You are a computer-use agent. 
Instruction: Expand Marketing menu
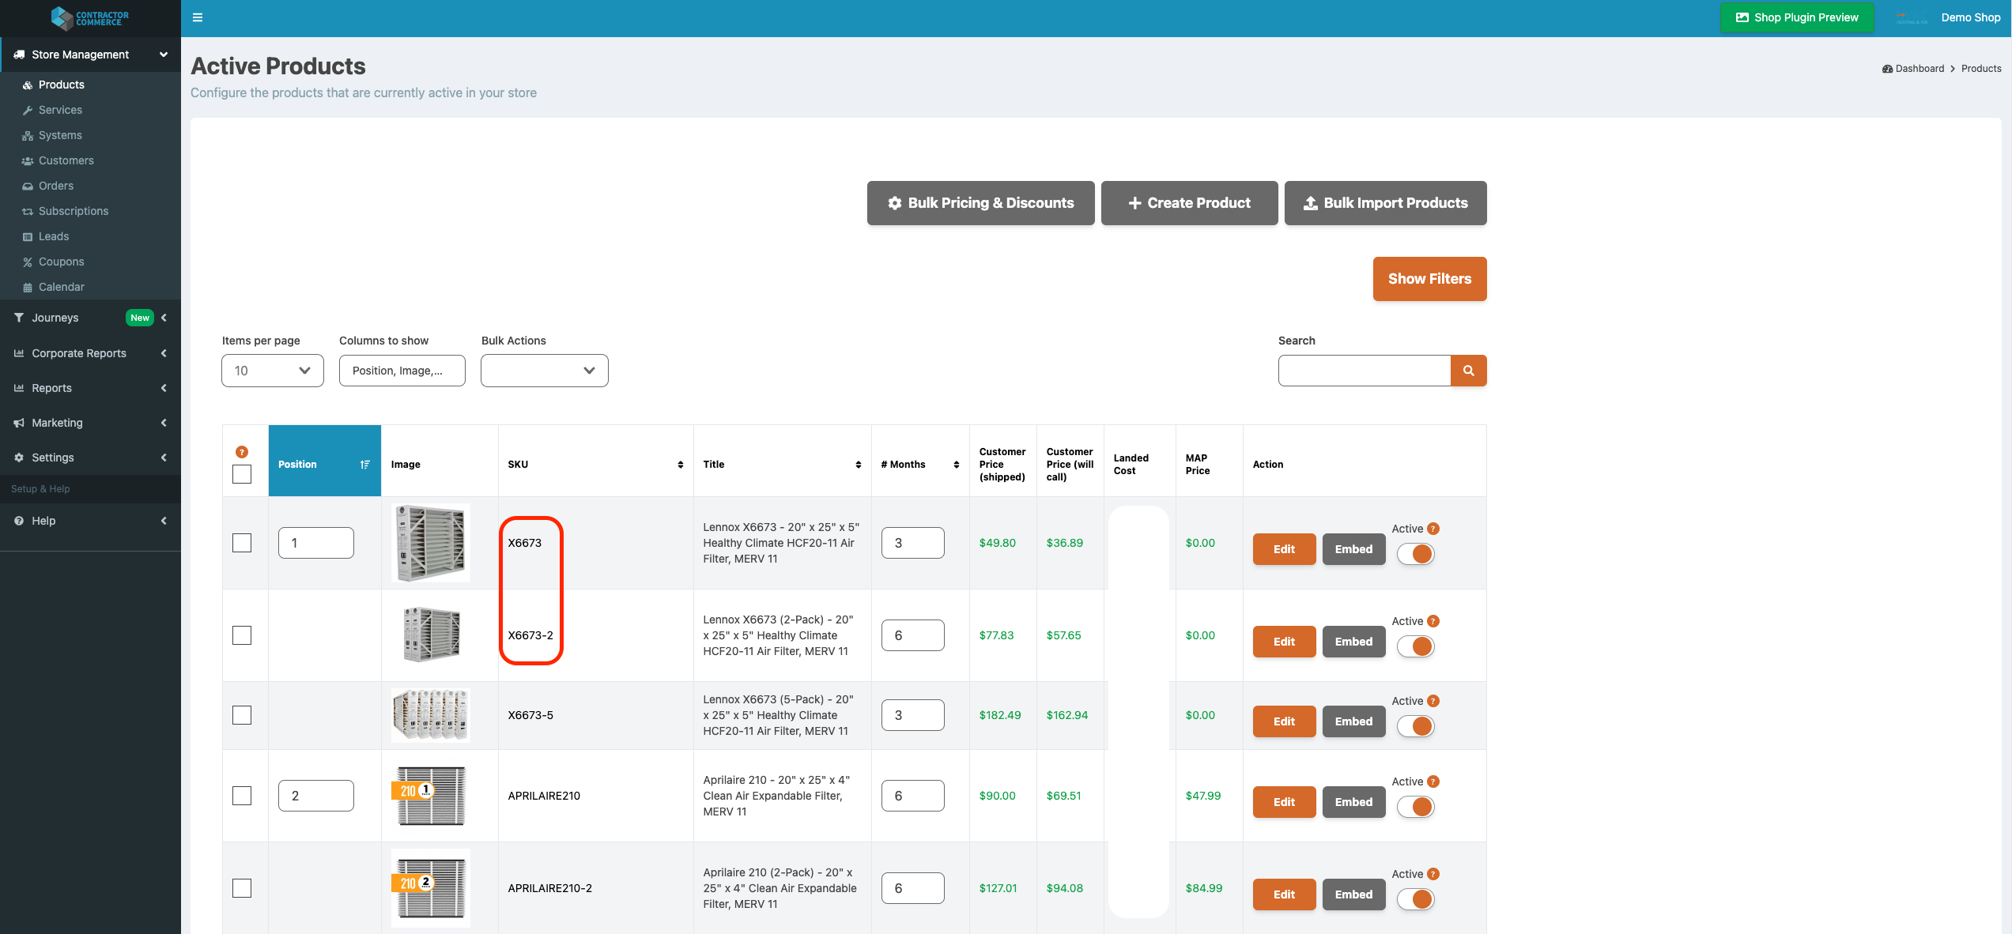(x=90, y=423)
